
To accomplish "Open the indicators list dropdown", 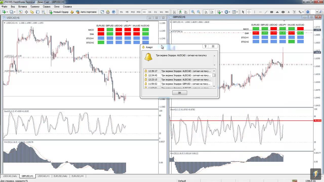I will point(222,12).
